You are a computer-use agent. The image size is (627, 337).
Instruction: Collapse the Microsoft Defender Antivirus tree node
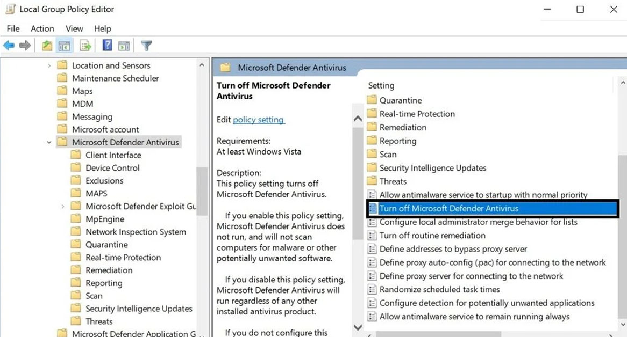(x=49, y=143)
